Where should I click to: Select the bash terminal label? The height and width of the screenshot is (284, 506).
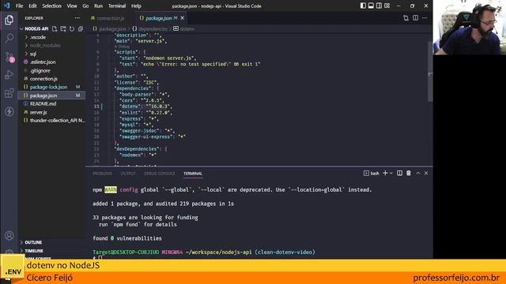pos(372,174)
